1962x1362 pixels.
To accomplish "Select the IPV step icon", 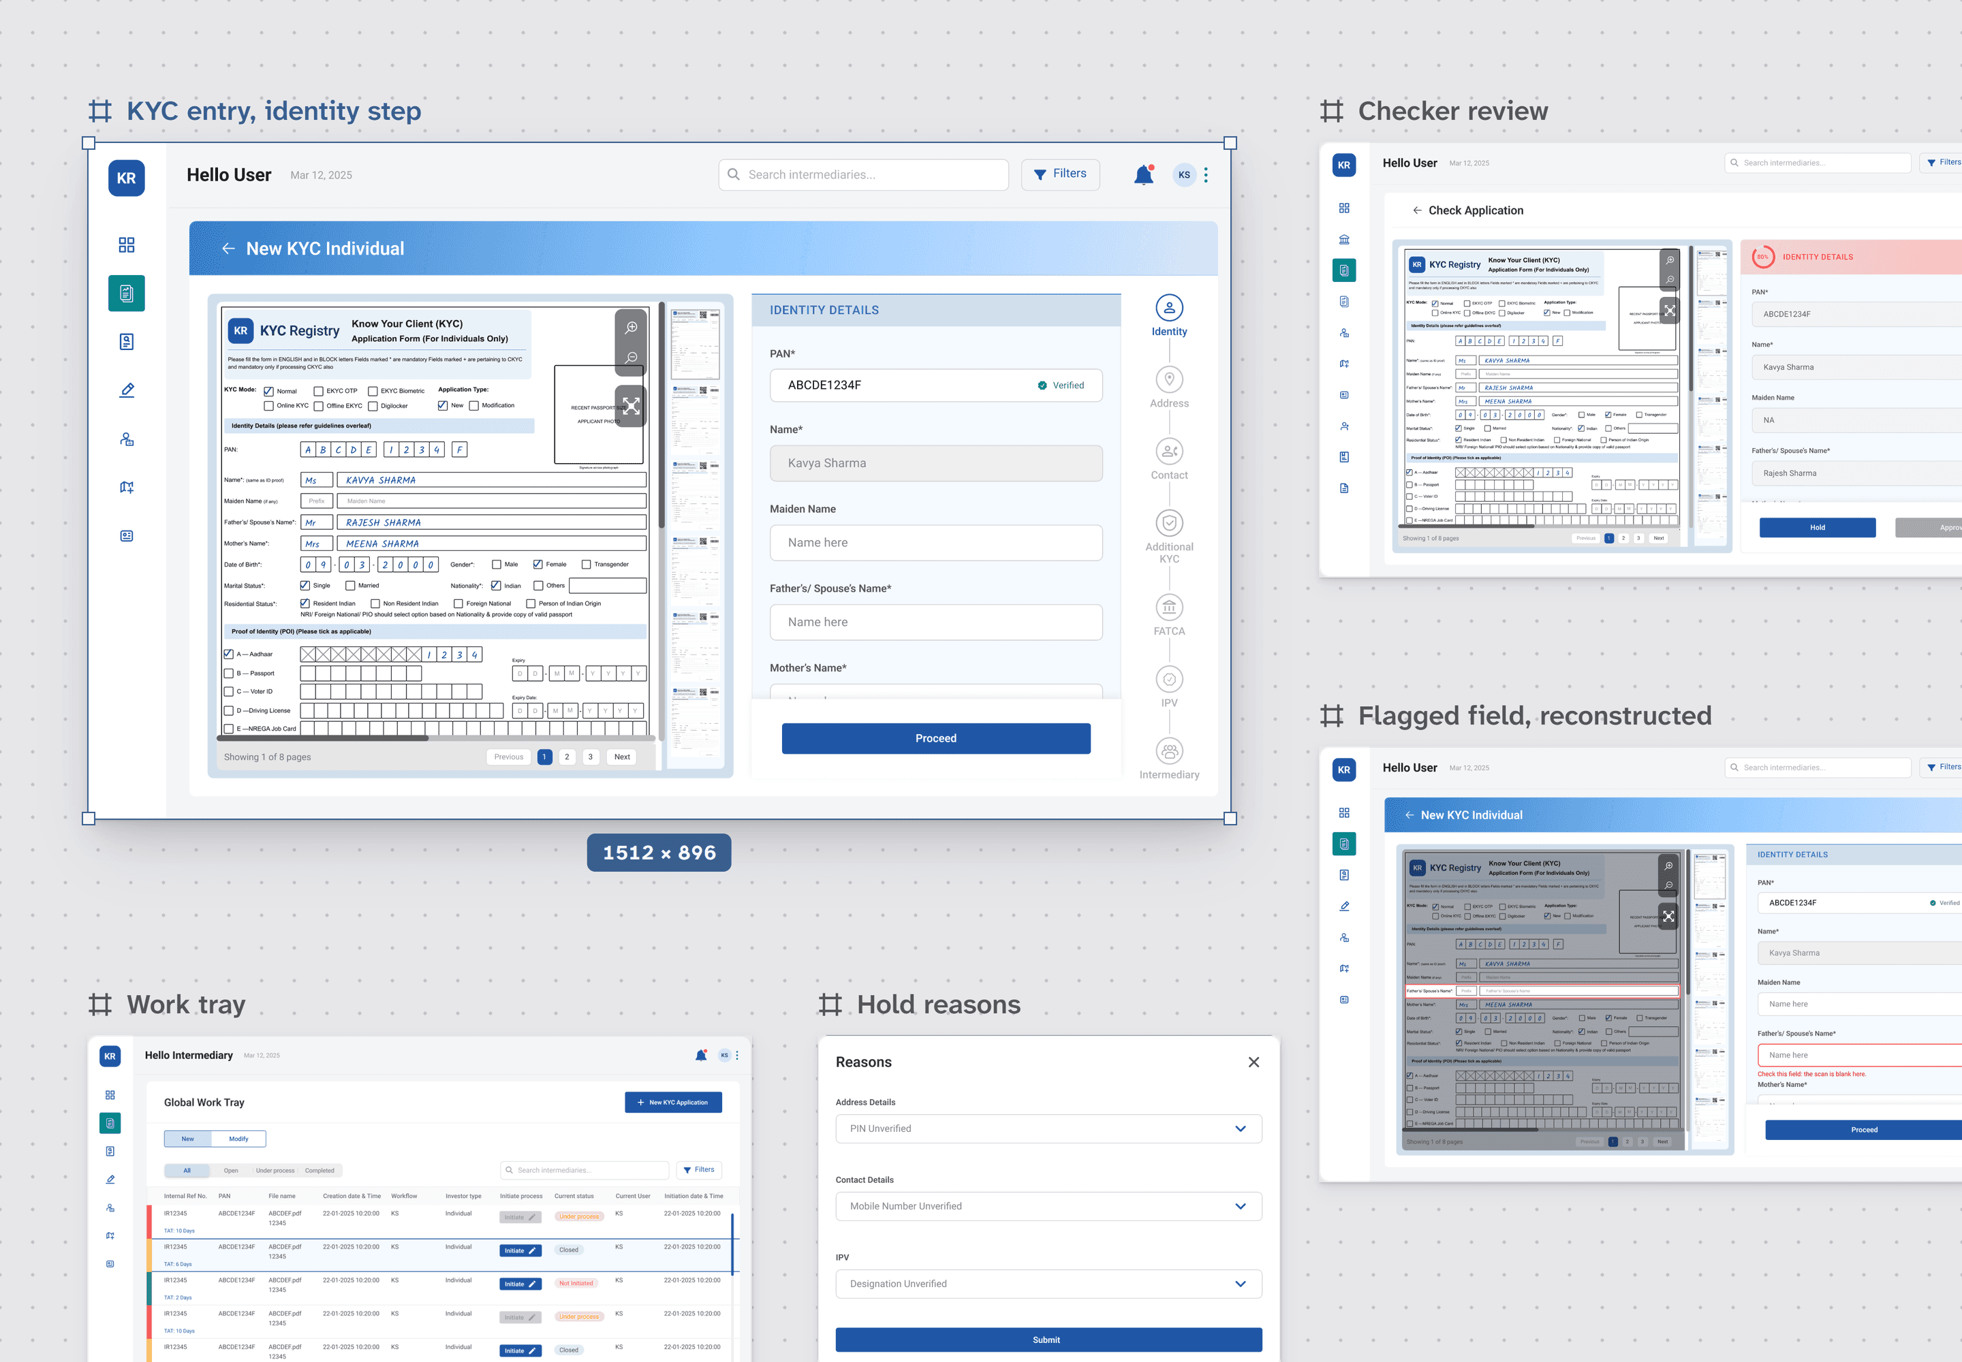I will [1169, 679].
